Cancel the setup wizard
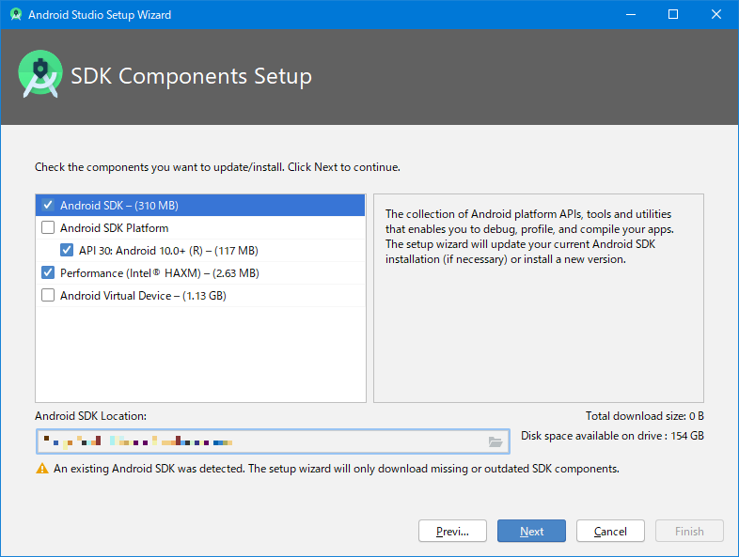 click(x=610, y=531)
